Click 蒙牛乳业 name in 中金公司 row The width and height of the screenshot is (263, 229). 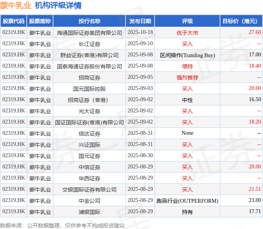40,201
